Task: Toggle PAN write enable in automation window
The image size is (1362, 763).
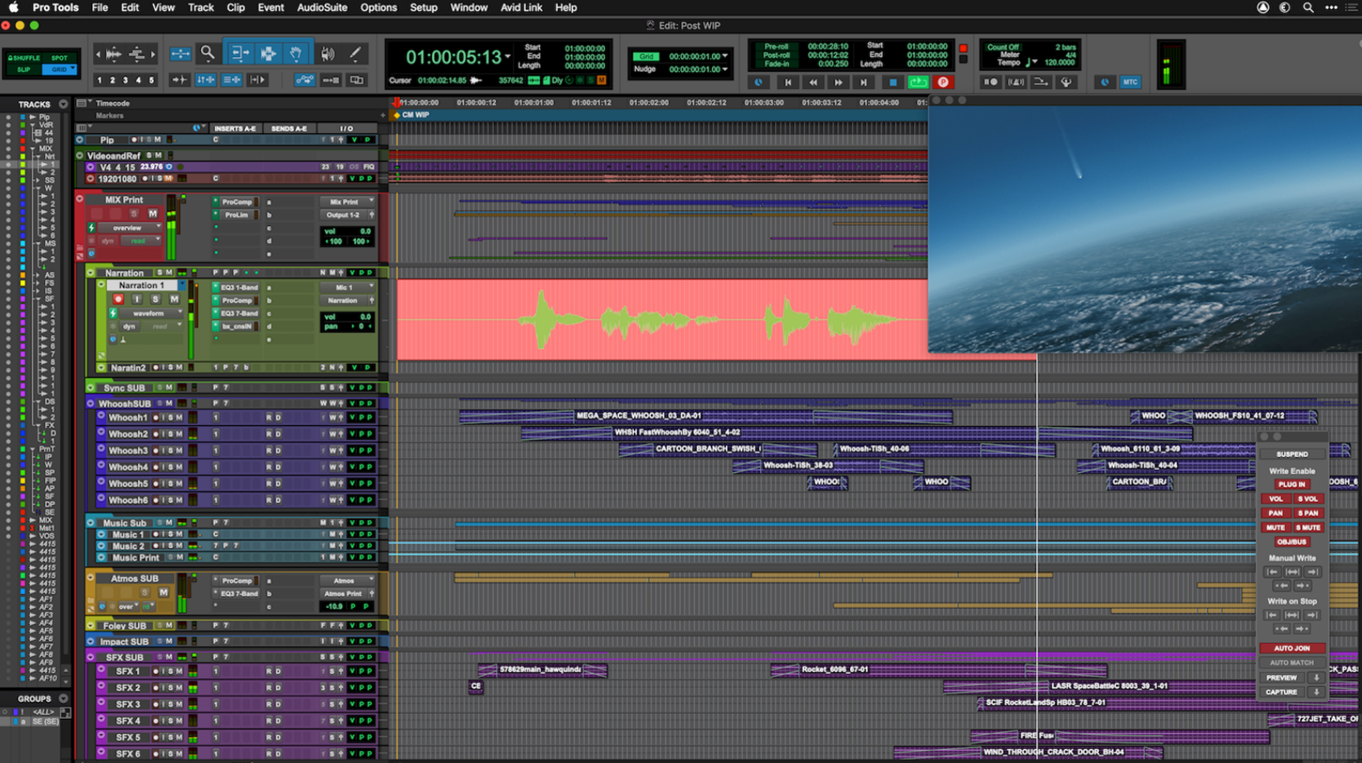Action: point(1275,513)
